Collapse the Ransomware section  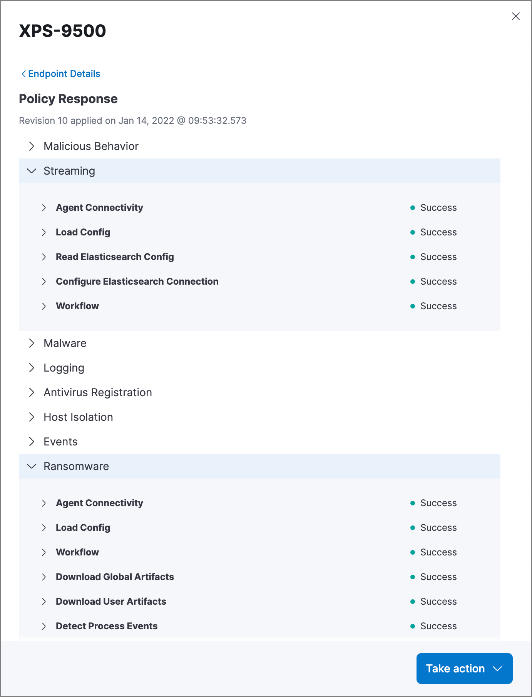pos(32,466)
